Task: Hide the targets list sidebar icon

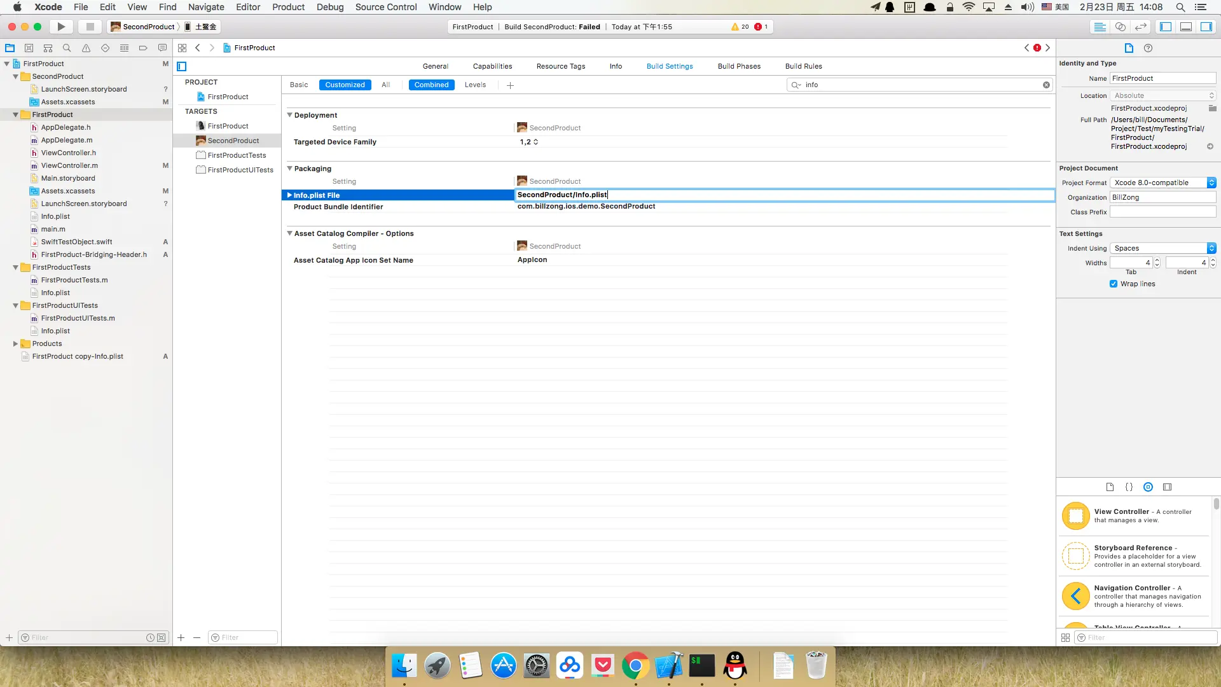Action: coord(182,66)
